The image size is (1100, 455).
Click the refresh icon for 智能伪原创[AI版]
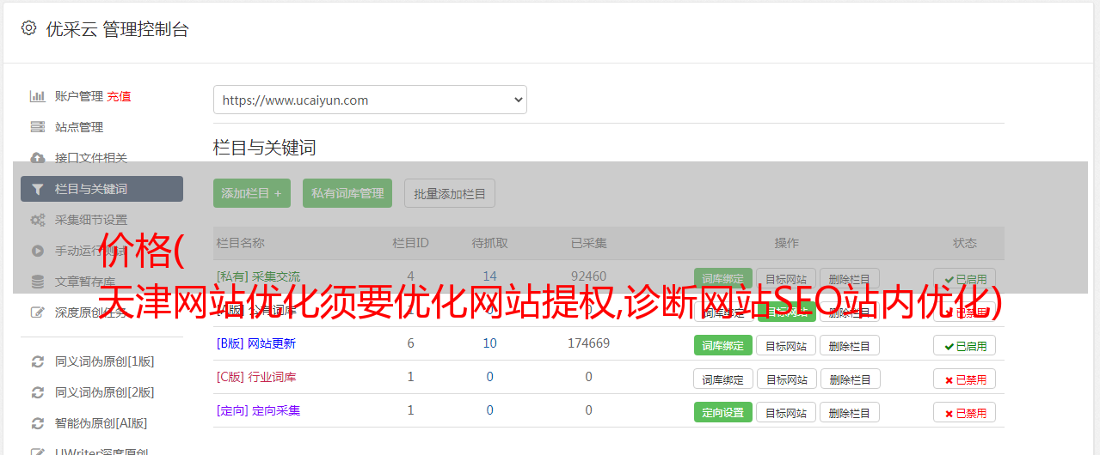pyautogui.click(x=38, y=423)
